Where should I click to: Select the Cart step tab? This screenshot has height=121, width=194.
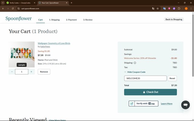(x=40, y=20)
